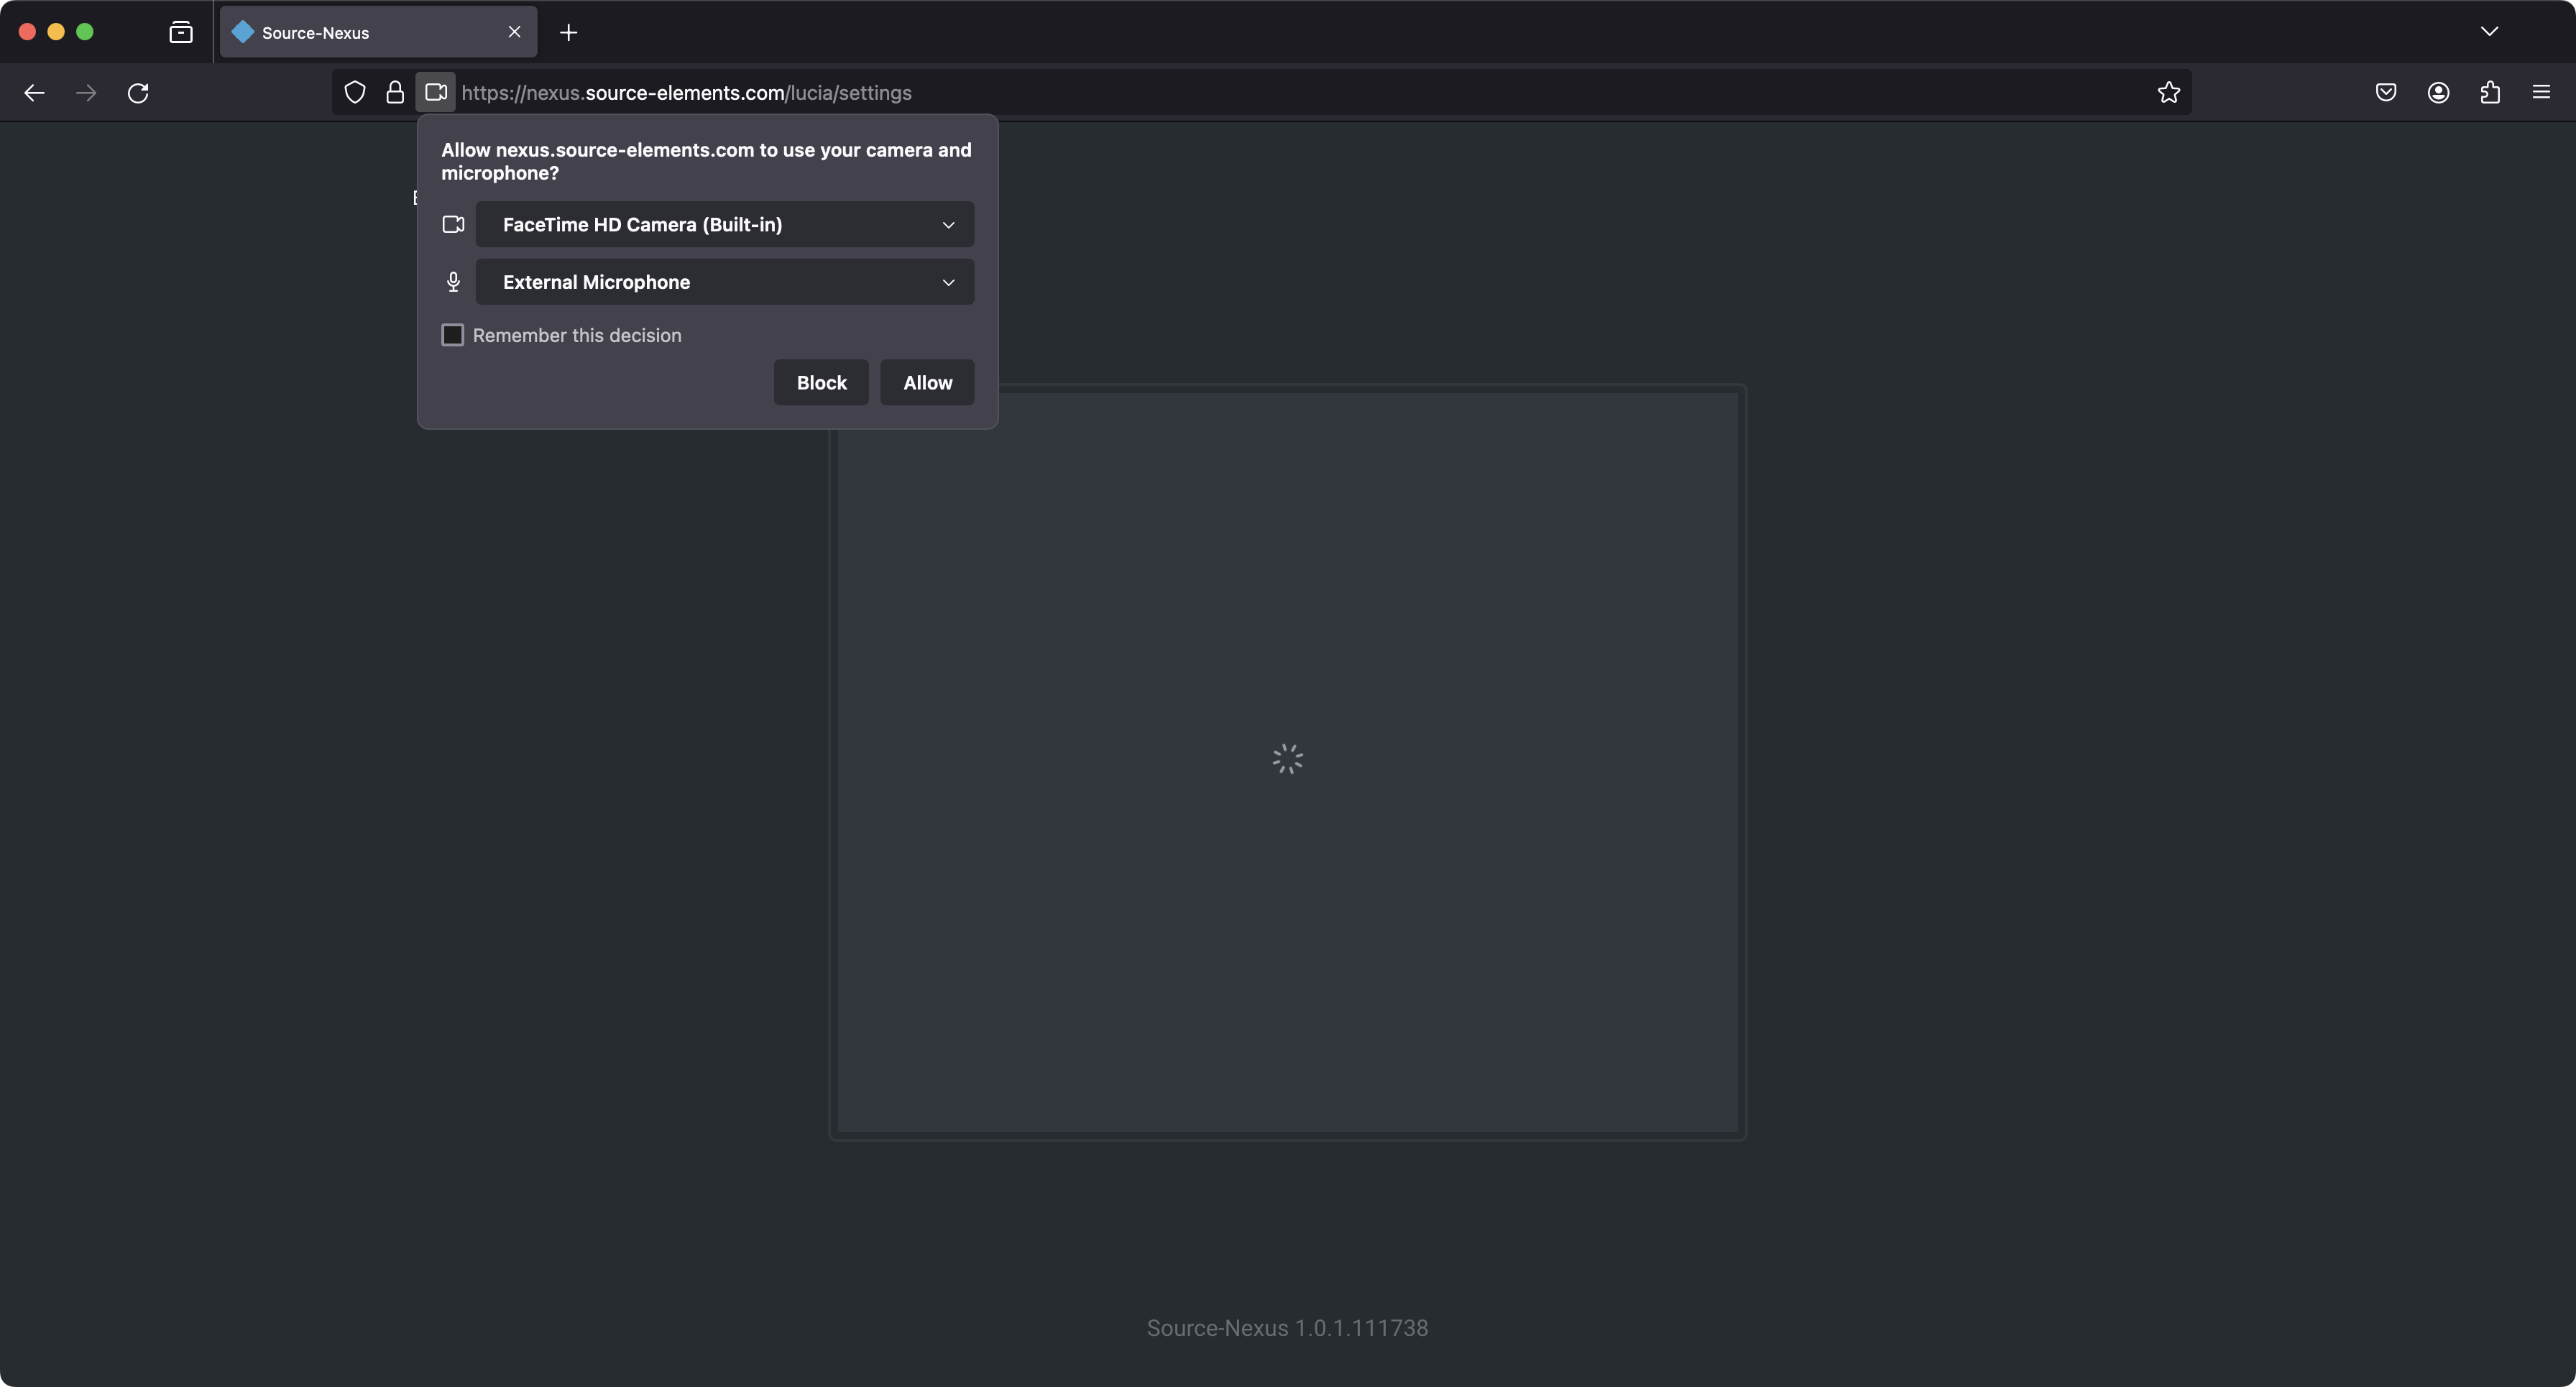2576x1387 pixels.
Task: Click the Allow button
Action: (x=927, y=382)
